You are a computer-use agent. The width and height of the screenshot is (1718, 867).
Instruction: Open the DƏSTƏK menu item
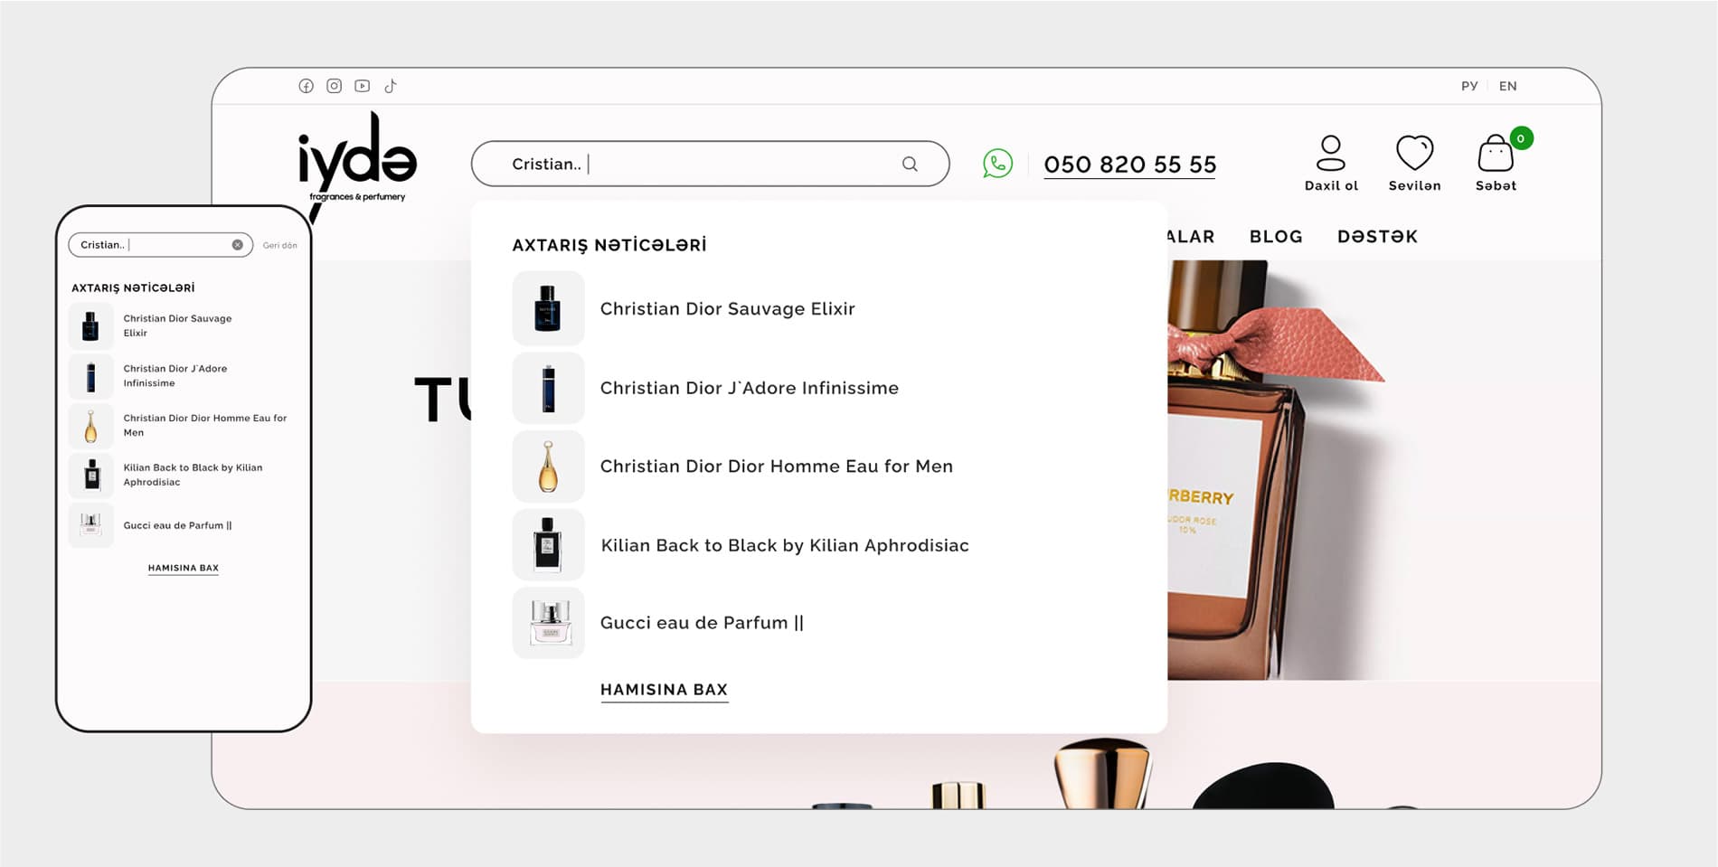1377,237
